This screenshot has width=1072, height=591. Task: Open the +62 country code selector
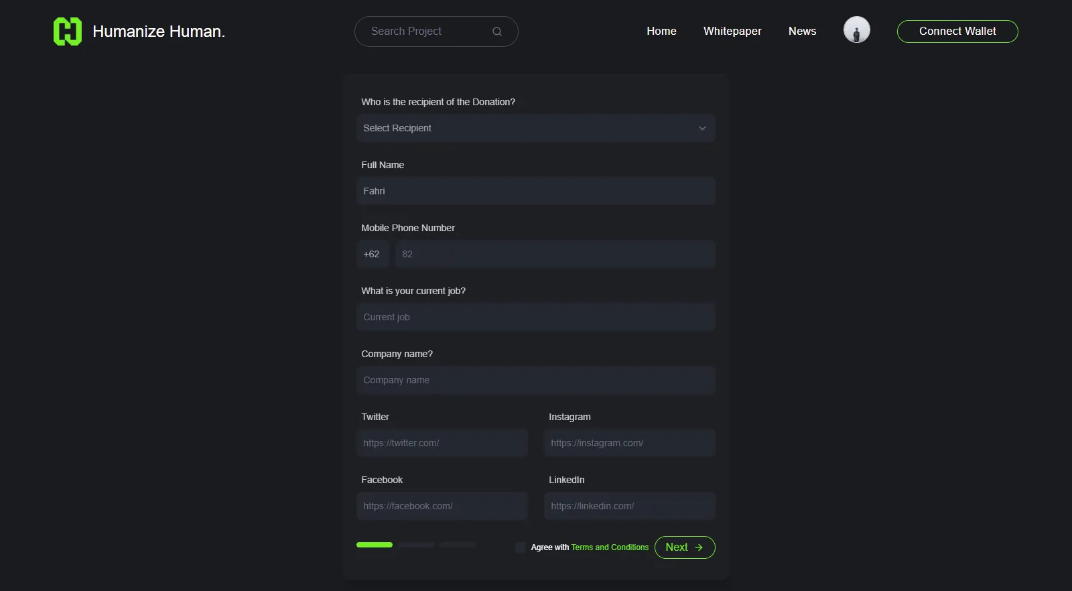(x=372, y=254)
